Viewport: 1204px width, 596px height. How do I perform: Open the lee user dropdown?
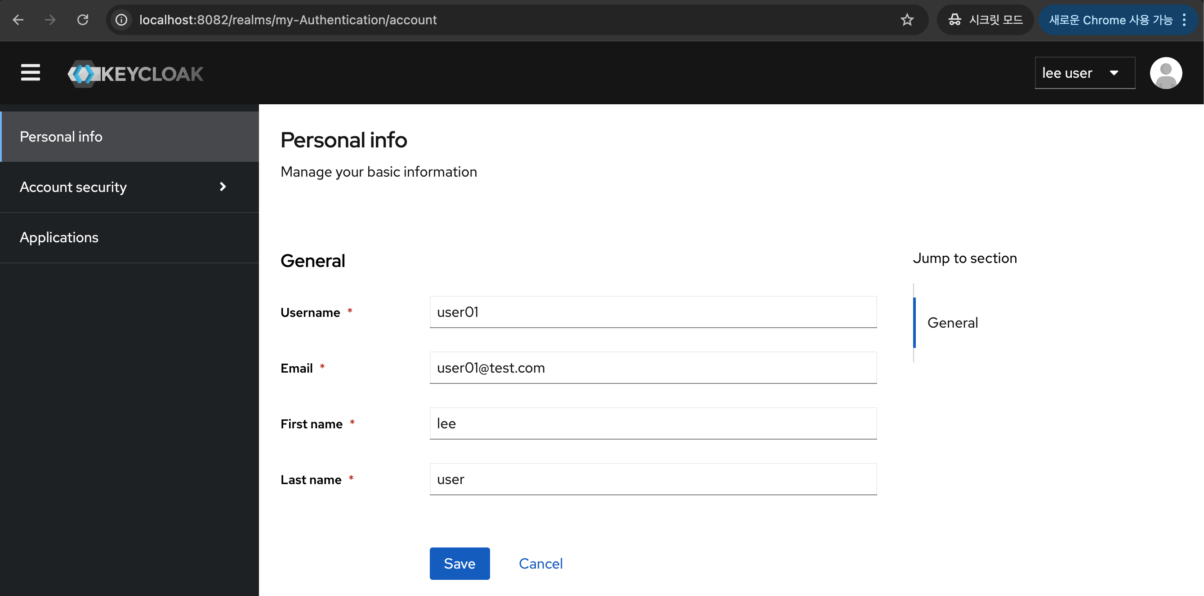point(1084,73)
